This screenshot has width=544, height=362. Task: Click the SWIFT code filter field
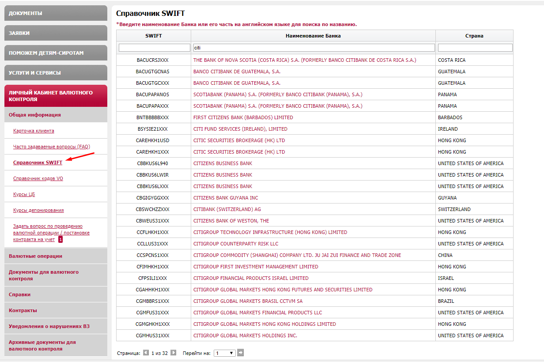tap(154, 48)
